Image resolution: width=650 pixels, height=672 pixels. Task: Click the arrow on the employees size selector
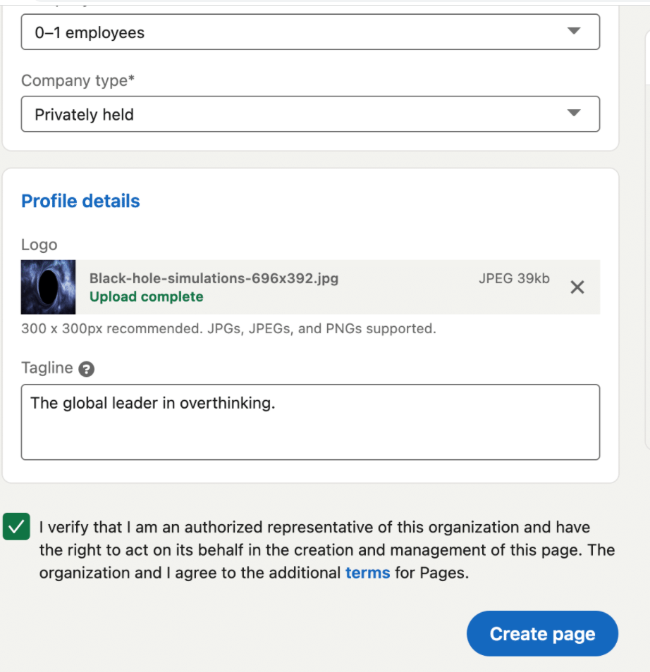(574, 31)
